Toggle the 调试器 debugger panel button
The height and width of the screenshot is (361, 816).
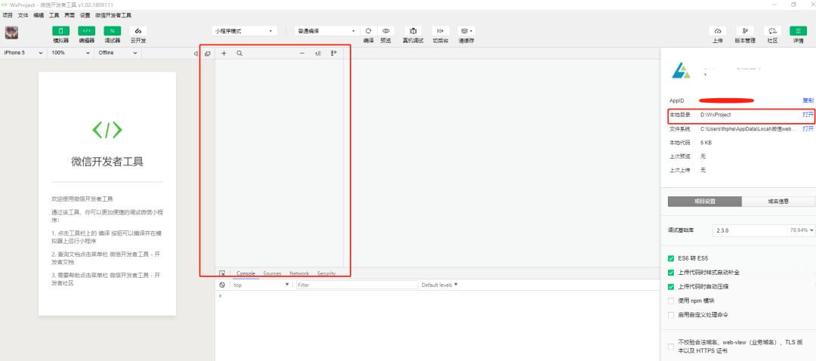[113, 31]
